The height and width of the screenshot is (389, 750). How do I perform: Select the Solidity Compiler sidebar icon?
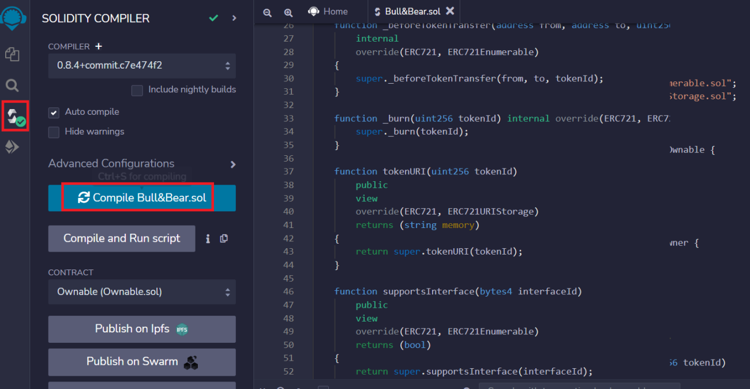pos(14,116)
